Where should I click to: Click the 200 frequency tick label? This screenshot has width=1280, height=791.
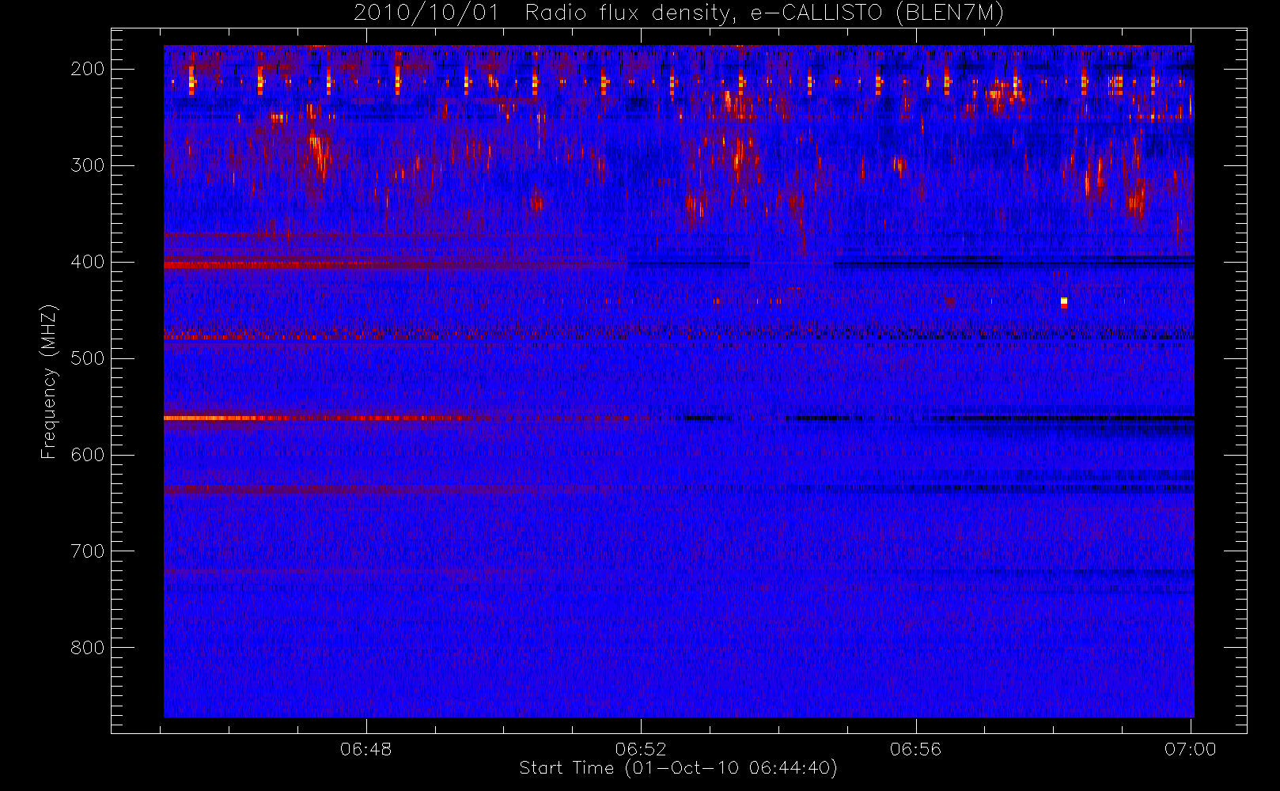tap(88, 69)
